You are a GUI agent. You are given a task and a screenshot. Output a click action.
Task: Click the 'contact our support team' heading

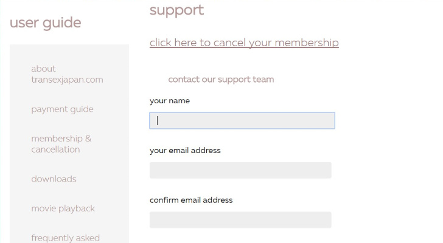point(221,80)
